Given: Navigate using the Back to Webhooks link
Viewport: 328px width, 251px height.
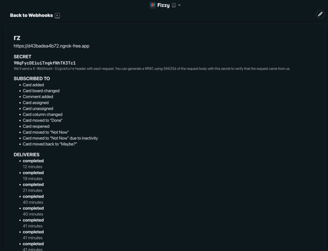Looking at the screenshot, I should click(x=32, y=15).
